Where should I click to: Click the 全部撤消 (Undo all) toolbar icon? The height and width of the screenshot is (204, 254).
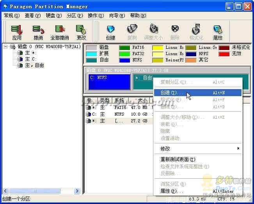pos(60,29)
